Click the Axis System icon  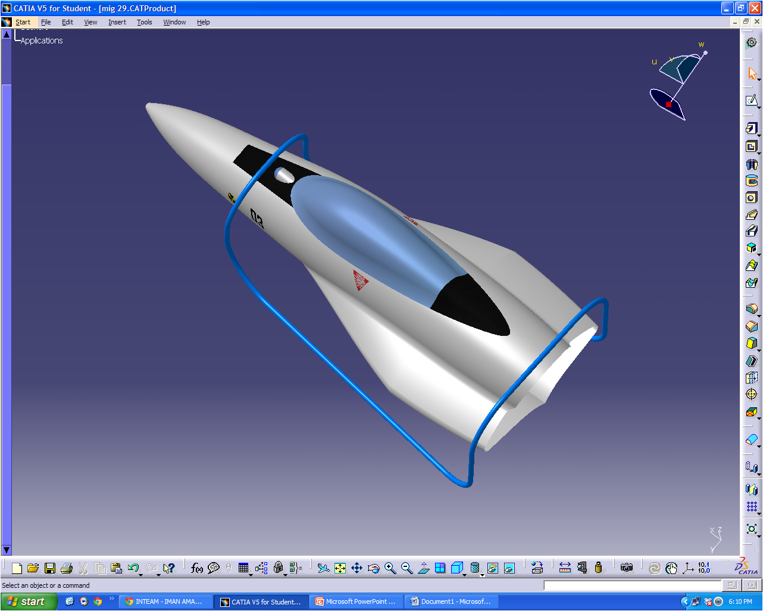pos(688,568)
